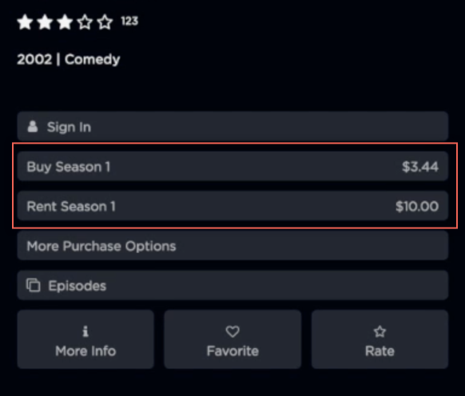Add to favorites with Favorite button
The width and height of the screenshot is (465, 396).
232,339
